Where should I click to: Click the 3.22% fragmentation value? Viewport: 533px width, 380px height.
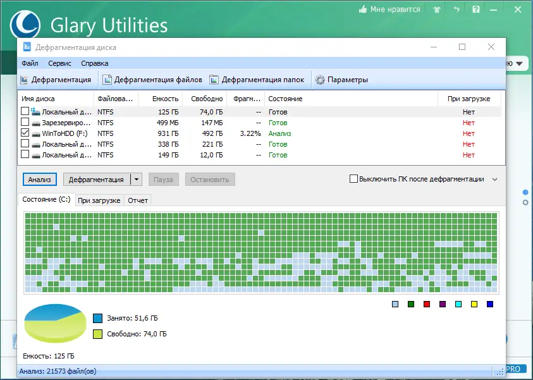tap(250, 133)
